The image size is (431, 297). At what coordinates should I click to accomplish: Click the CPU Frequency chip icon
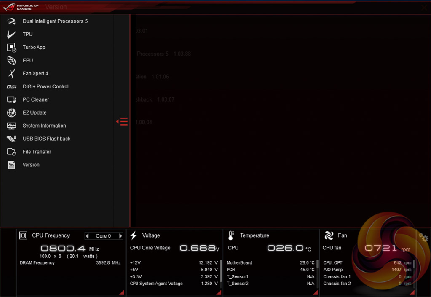(23, 235)
